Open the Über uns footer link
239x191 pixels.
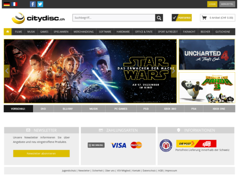click(x=110, y=170)
